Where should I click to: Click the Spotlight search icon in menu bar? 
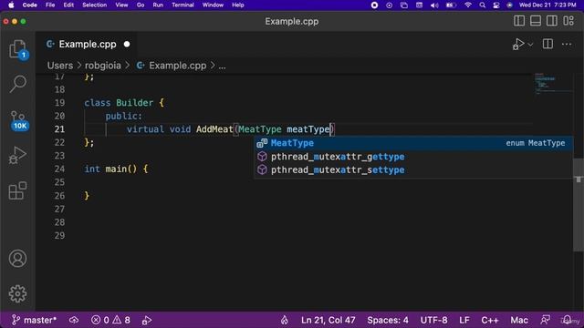(x=483, y=5)
